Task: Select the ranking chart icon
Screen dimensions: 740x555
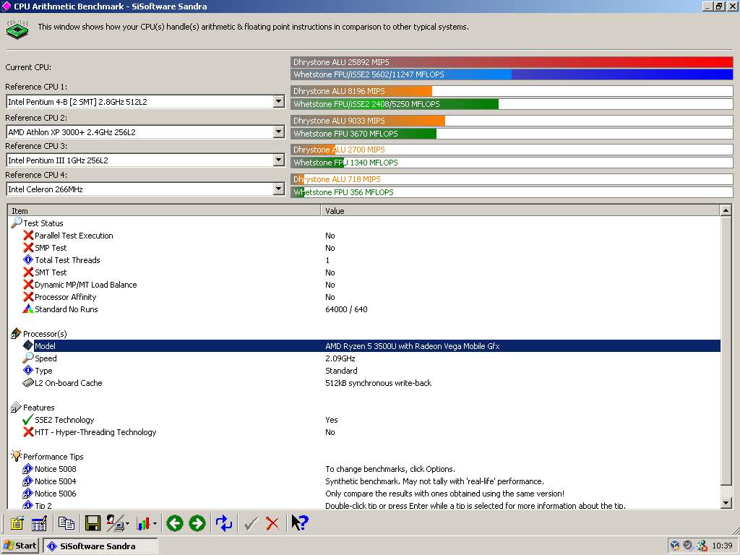Action: point(144,522)
